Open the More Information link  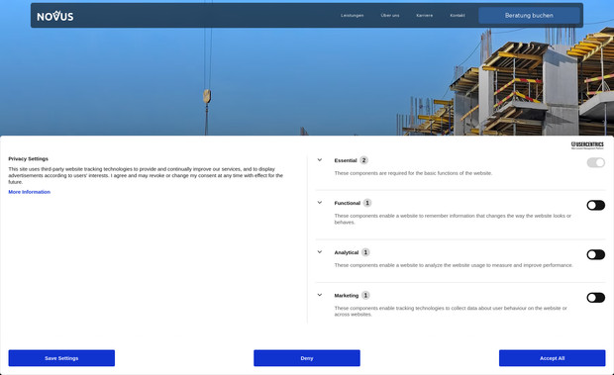pyautogui.click(x=30, y=192)
